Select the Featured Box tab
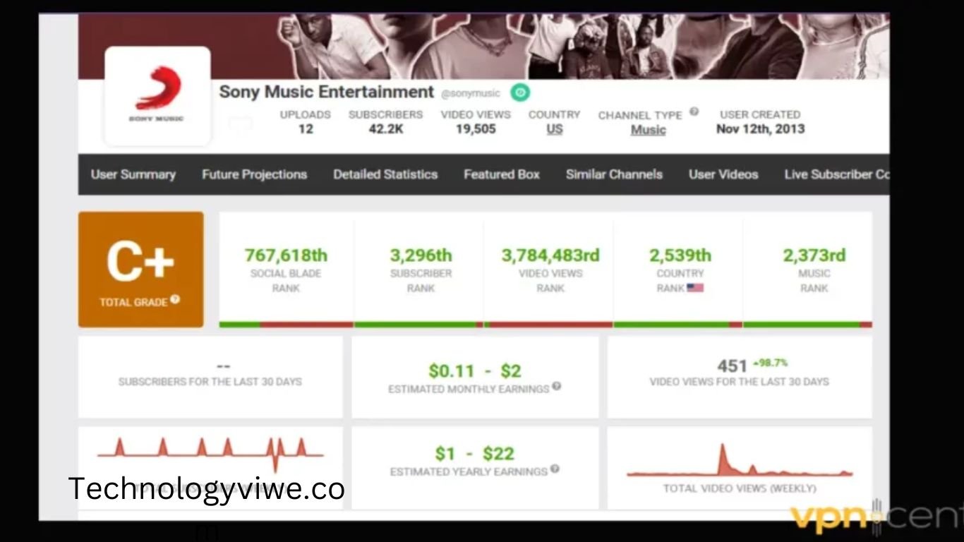 click(502, 174)
